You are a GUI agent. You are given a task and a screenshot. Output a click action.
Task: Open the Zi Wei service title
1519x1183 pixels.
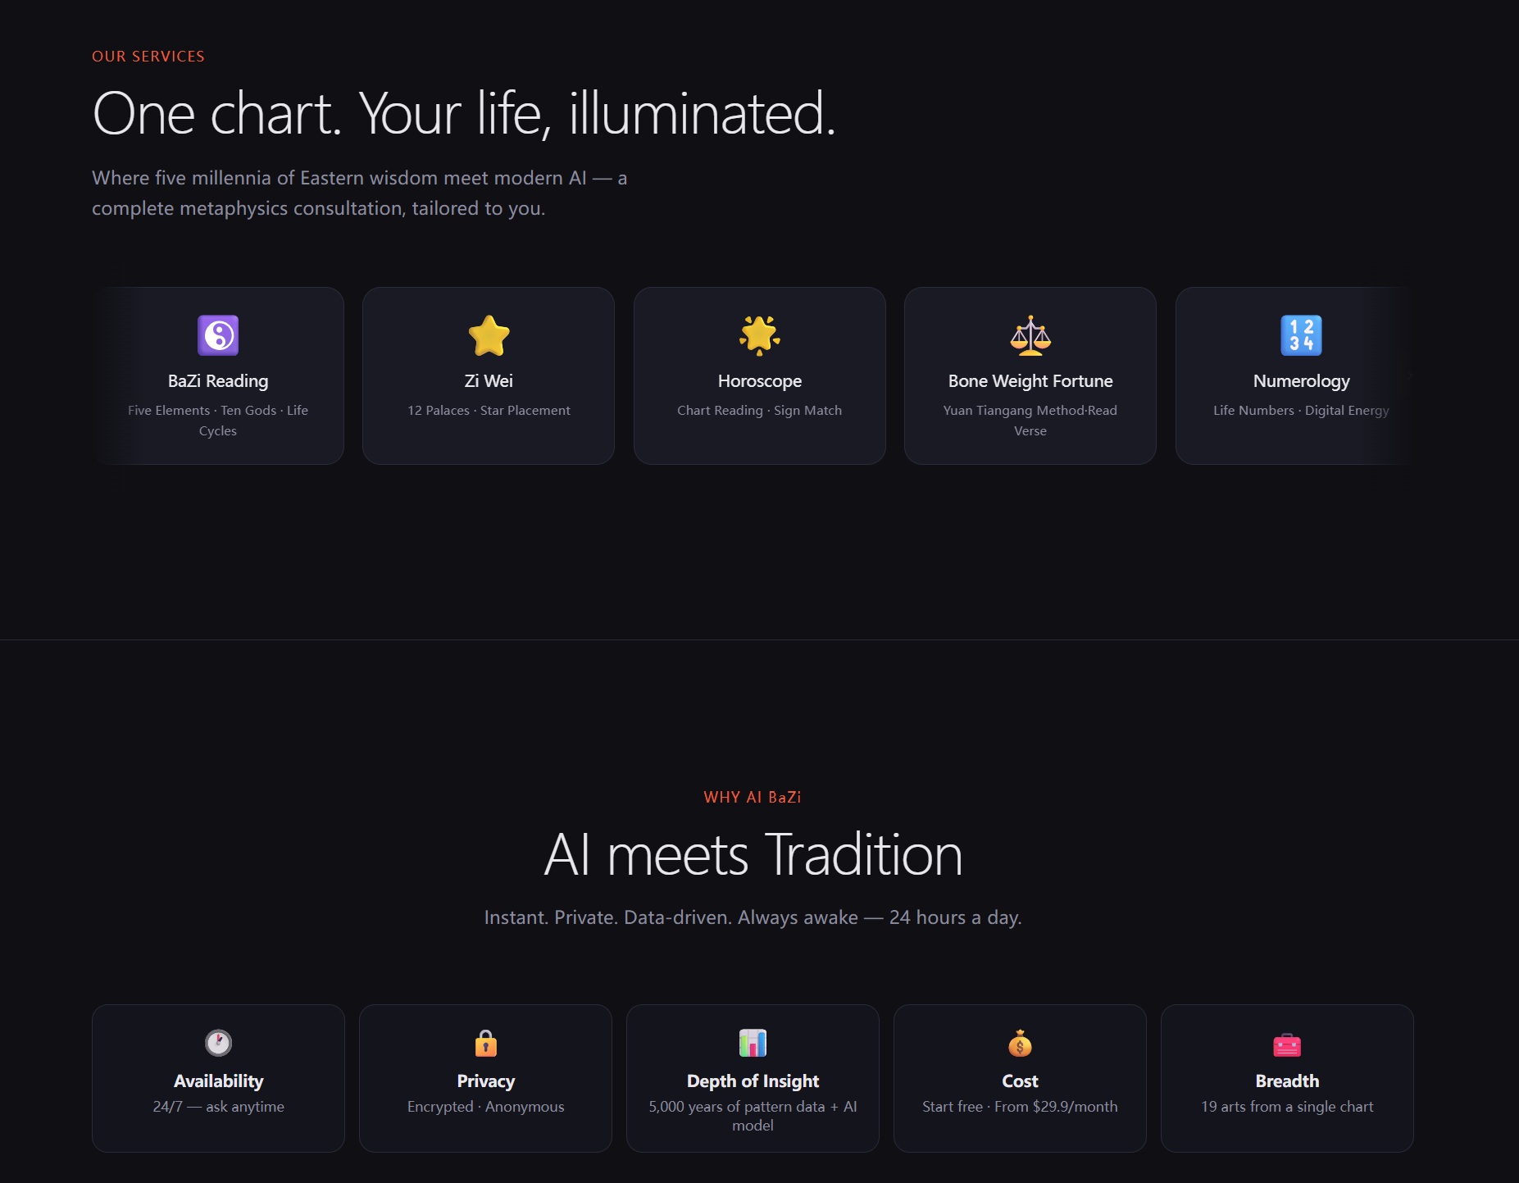pos(489,381)
